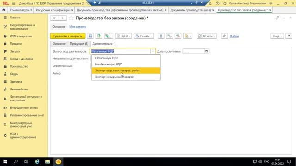Click the Дата поступления date field
Image resolution: width=296 pixels, height=166 pixels.
pos(193,51)
